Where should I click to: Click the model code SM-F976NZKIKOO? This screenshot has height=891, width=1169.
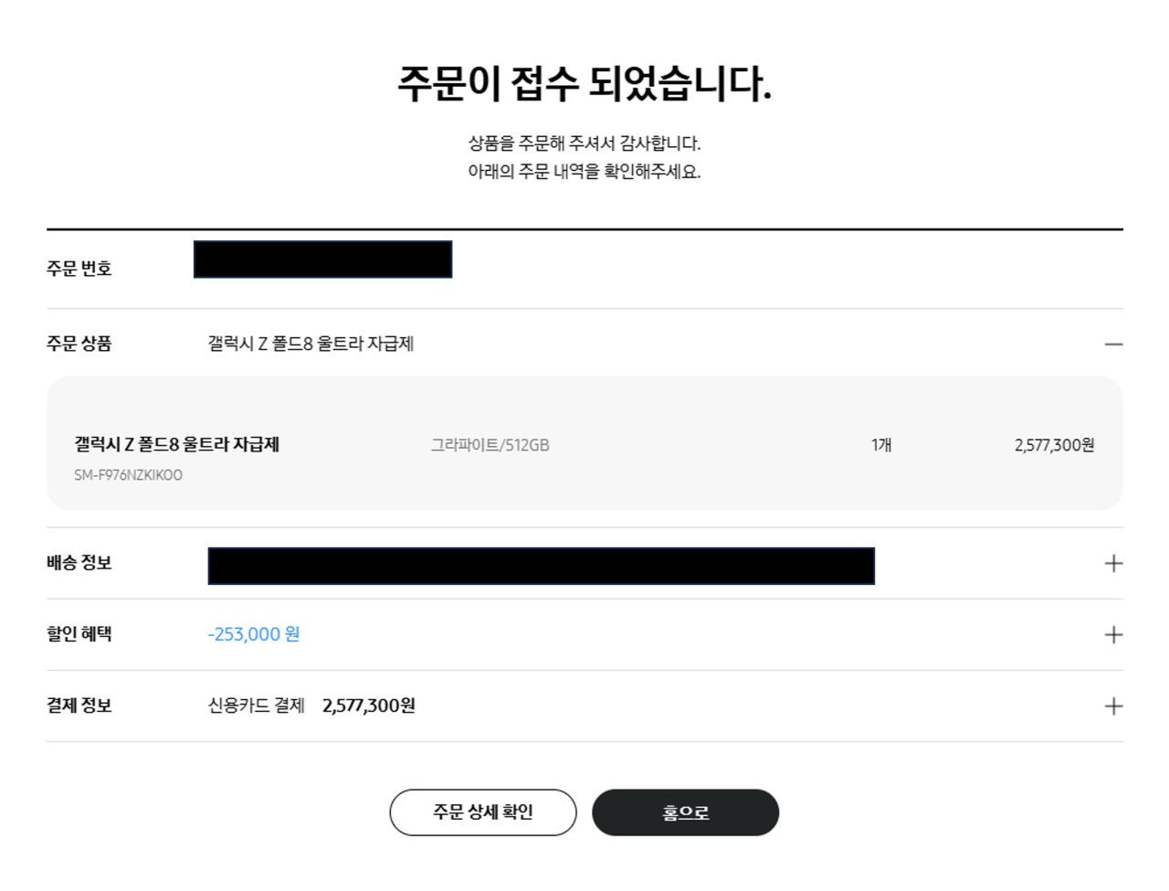[129, 475]
